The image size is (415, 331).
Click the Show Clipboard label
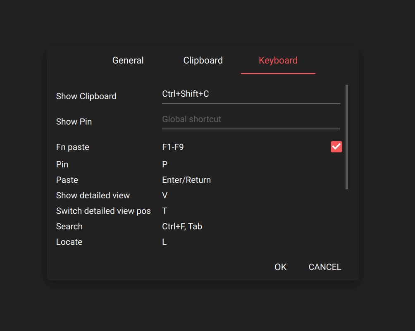pos(86,96)
